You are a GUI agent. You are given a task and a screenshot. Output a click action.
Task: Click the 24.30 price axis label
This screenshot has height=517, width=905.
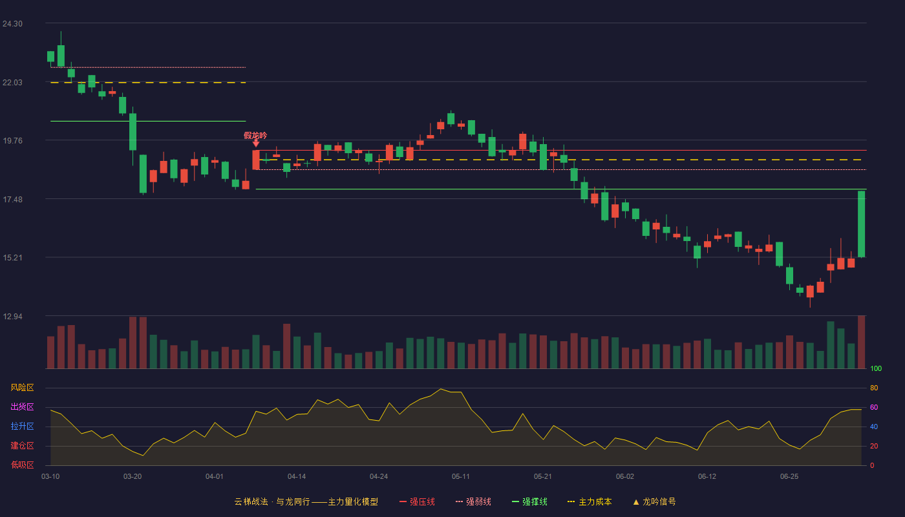point(12,24)
